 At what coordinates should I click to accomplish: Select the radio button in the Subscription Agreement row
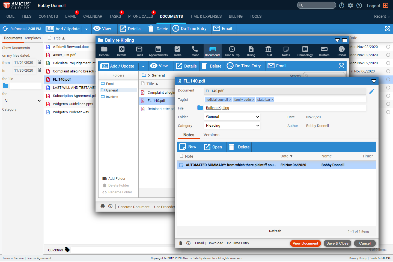click(388, 96)
